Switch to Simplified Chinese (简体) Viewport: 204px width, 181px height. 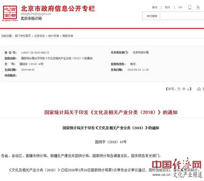(x=167, y=7)
